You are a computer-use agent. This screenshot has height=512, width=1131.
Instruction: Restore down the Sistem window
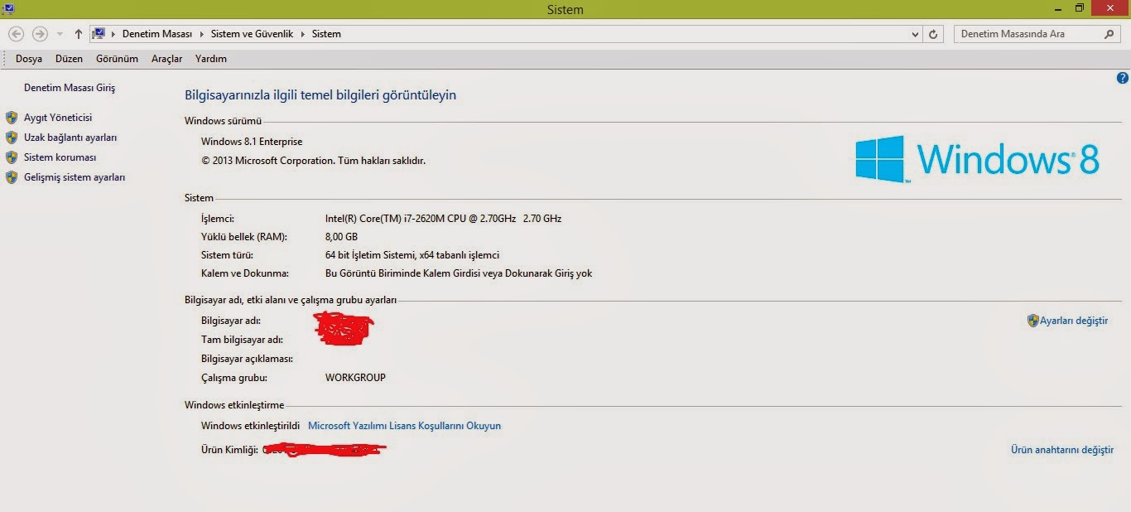click(1079, 7)
